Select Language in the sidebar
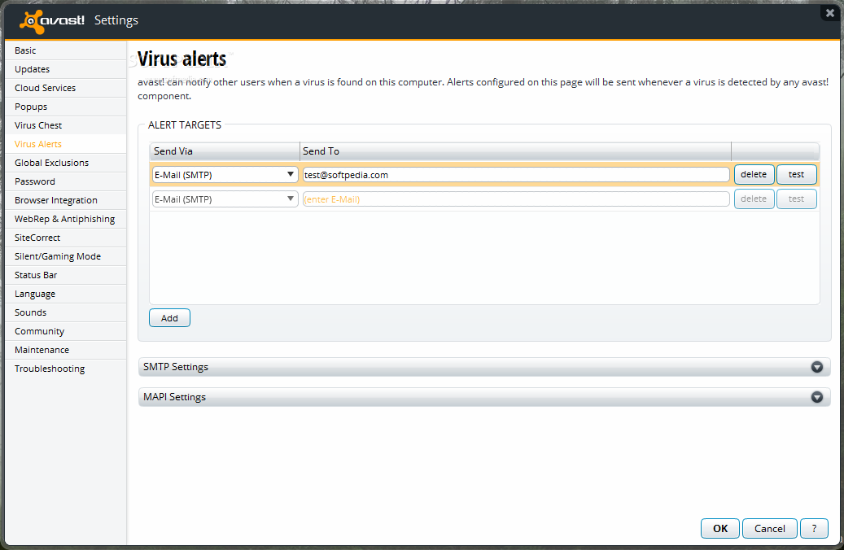This screenshot has width=844, height=550. 66,294
